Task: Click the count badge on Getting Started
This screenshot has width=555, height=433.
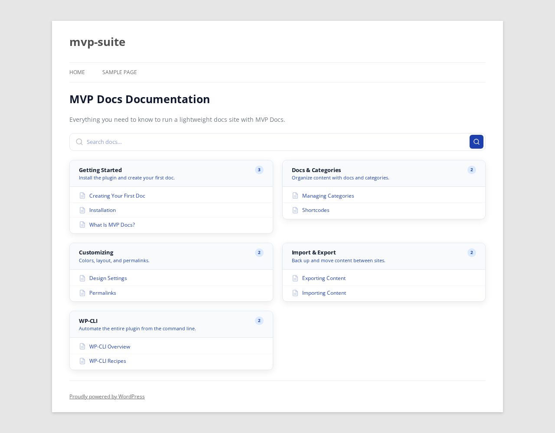Action: (259, 170)
